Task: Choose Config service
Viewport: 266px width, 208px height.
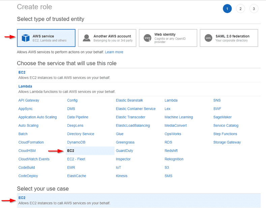Action: click(72, 100)
